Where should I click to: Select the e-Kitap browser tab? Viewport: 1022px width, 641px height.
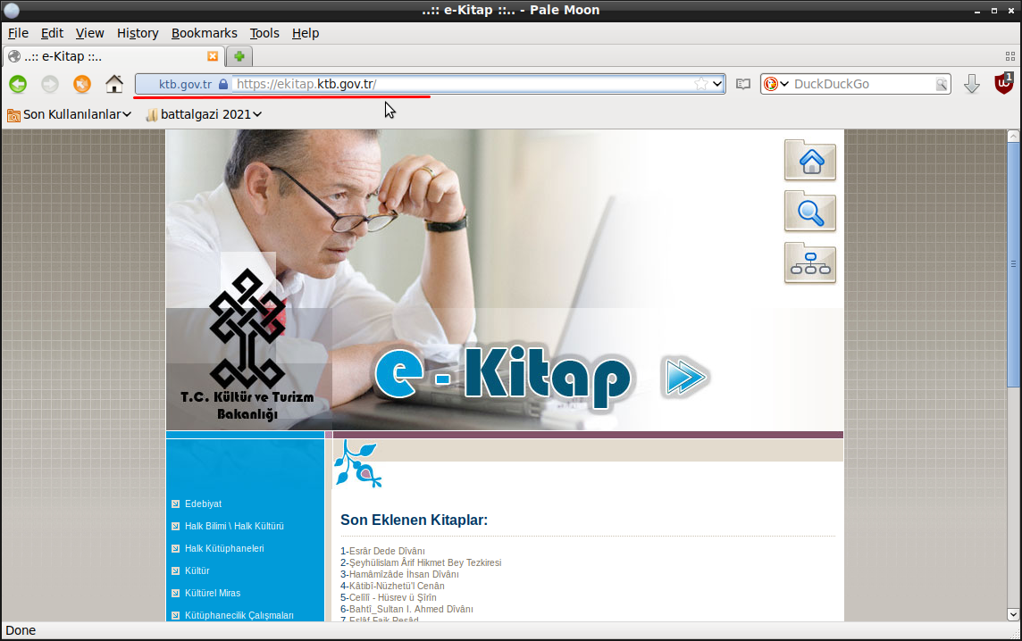(x=113, y=56)
